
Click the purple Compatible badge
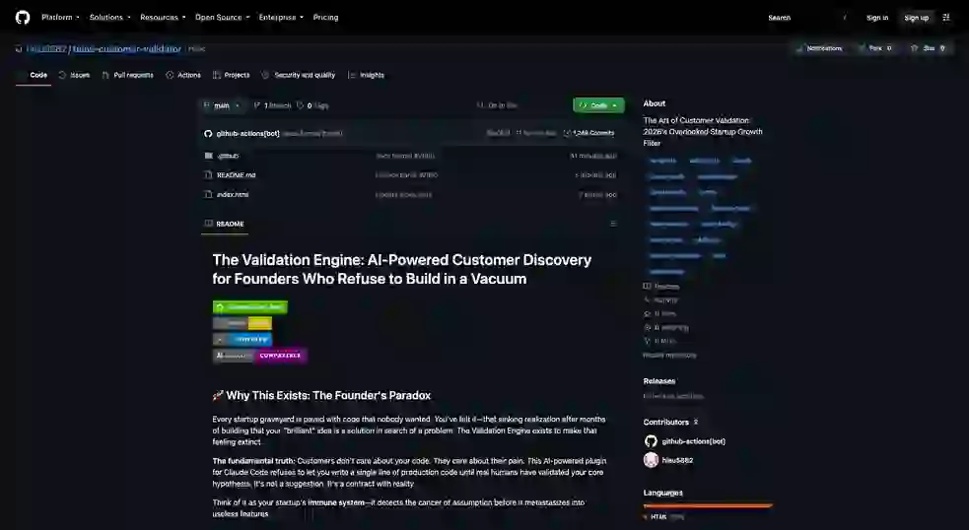[259, 356]
